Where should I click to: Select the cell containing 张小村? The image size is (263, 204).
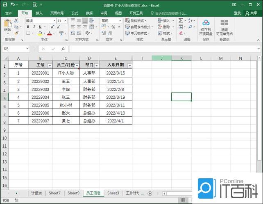pos(66,105)
